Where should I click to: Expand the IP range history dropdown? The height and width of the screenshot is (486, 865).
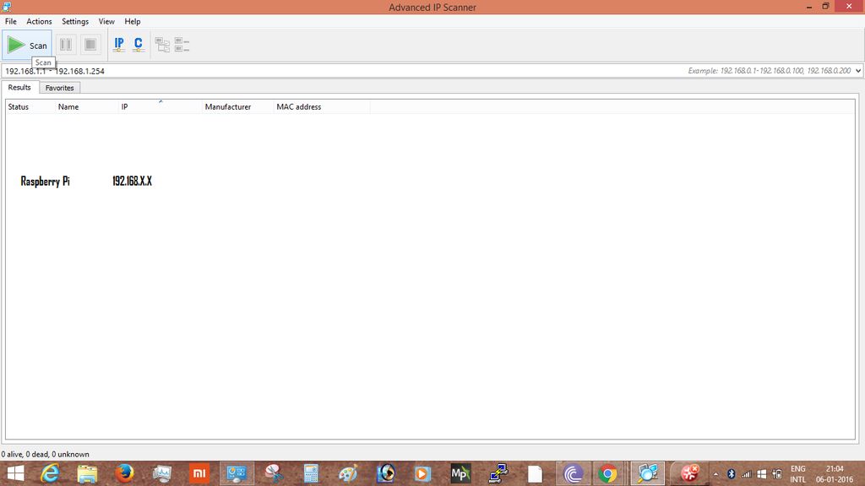click(x=858, y=71)
